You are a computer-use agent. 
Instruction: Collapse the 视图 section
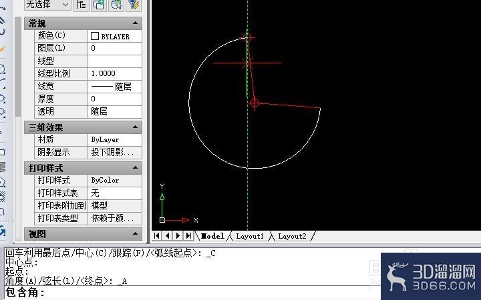click(x=135, y=234)
